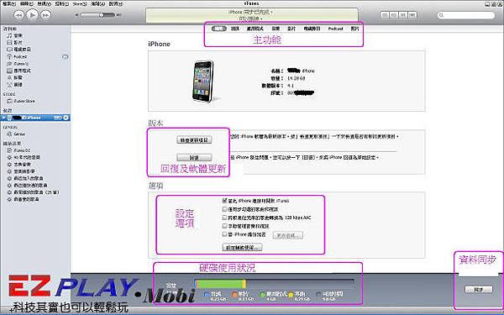Adjust the volume slider knob
This screenshot has width=504, height=315.
click(102, 15)
